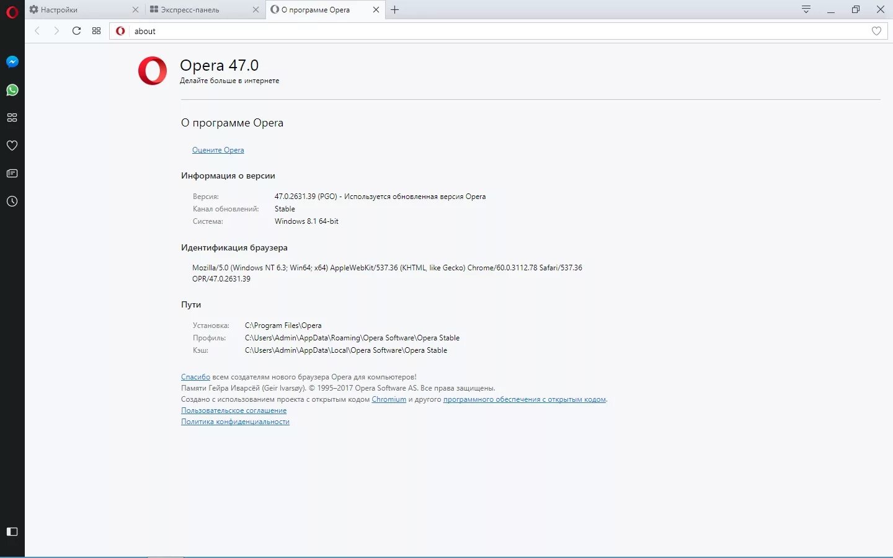Screen dimensions: 893x558
Task: Close the Настройки tab
Action: pos(135,9)
